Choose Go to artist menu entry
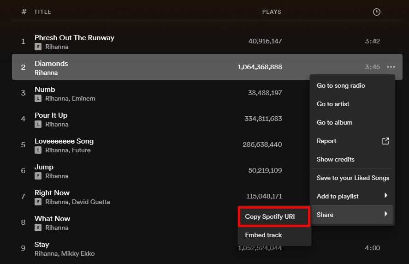Screen dimensions: 409x264 [333, 104]
